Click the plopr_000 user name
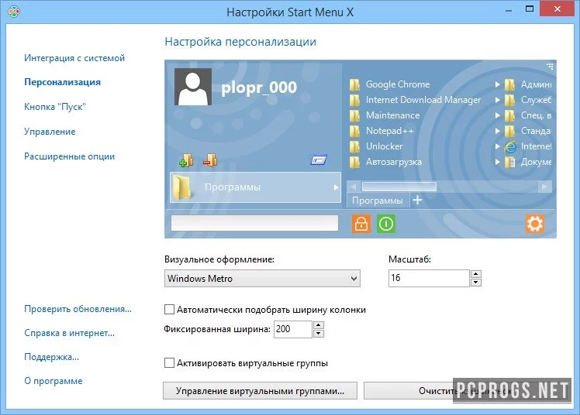Viewport: 580px width, 415px height. pyautogui.click(x=259, y=87)
